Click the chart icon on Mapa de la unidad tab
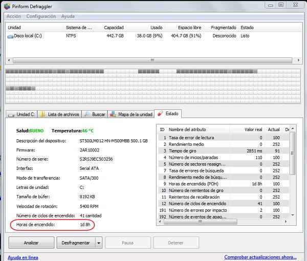307x261 pixels. [x=113, y=114]
